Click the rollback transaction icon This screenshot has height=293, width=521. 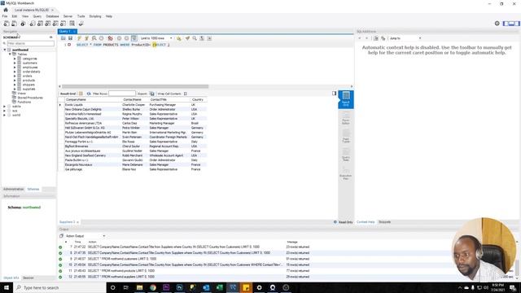tap(127, 38)
